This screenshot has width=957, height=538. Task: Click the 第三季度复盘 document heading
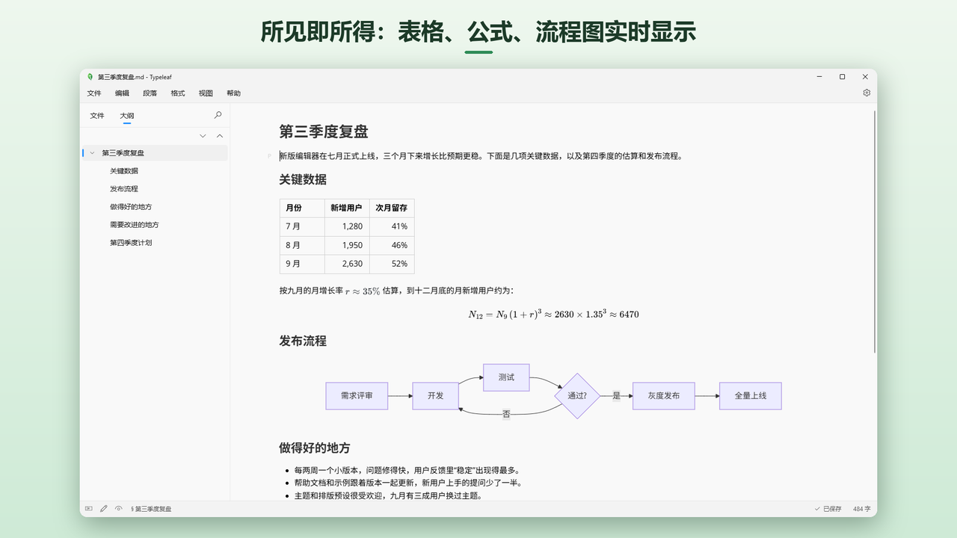tap(324, 132)
